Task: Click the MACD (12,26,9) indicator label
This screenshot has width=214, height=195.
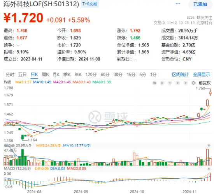Action: [x=18, y=168]
